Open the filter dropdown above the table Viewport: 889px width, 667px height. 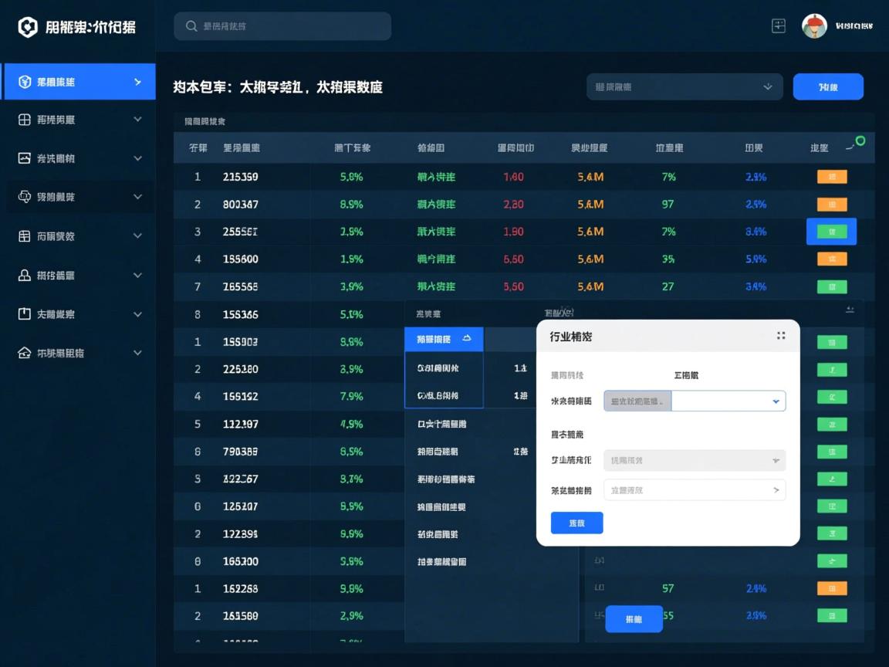(x=684, y=86)
